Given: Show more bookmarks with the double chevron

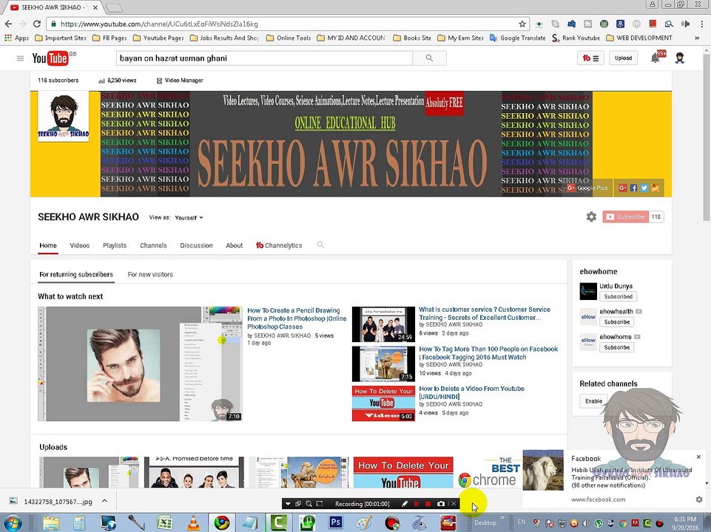Looking at the screenshot, I should 697,38.
